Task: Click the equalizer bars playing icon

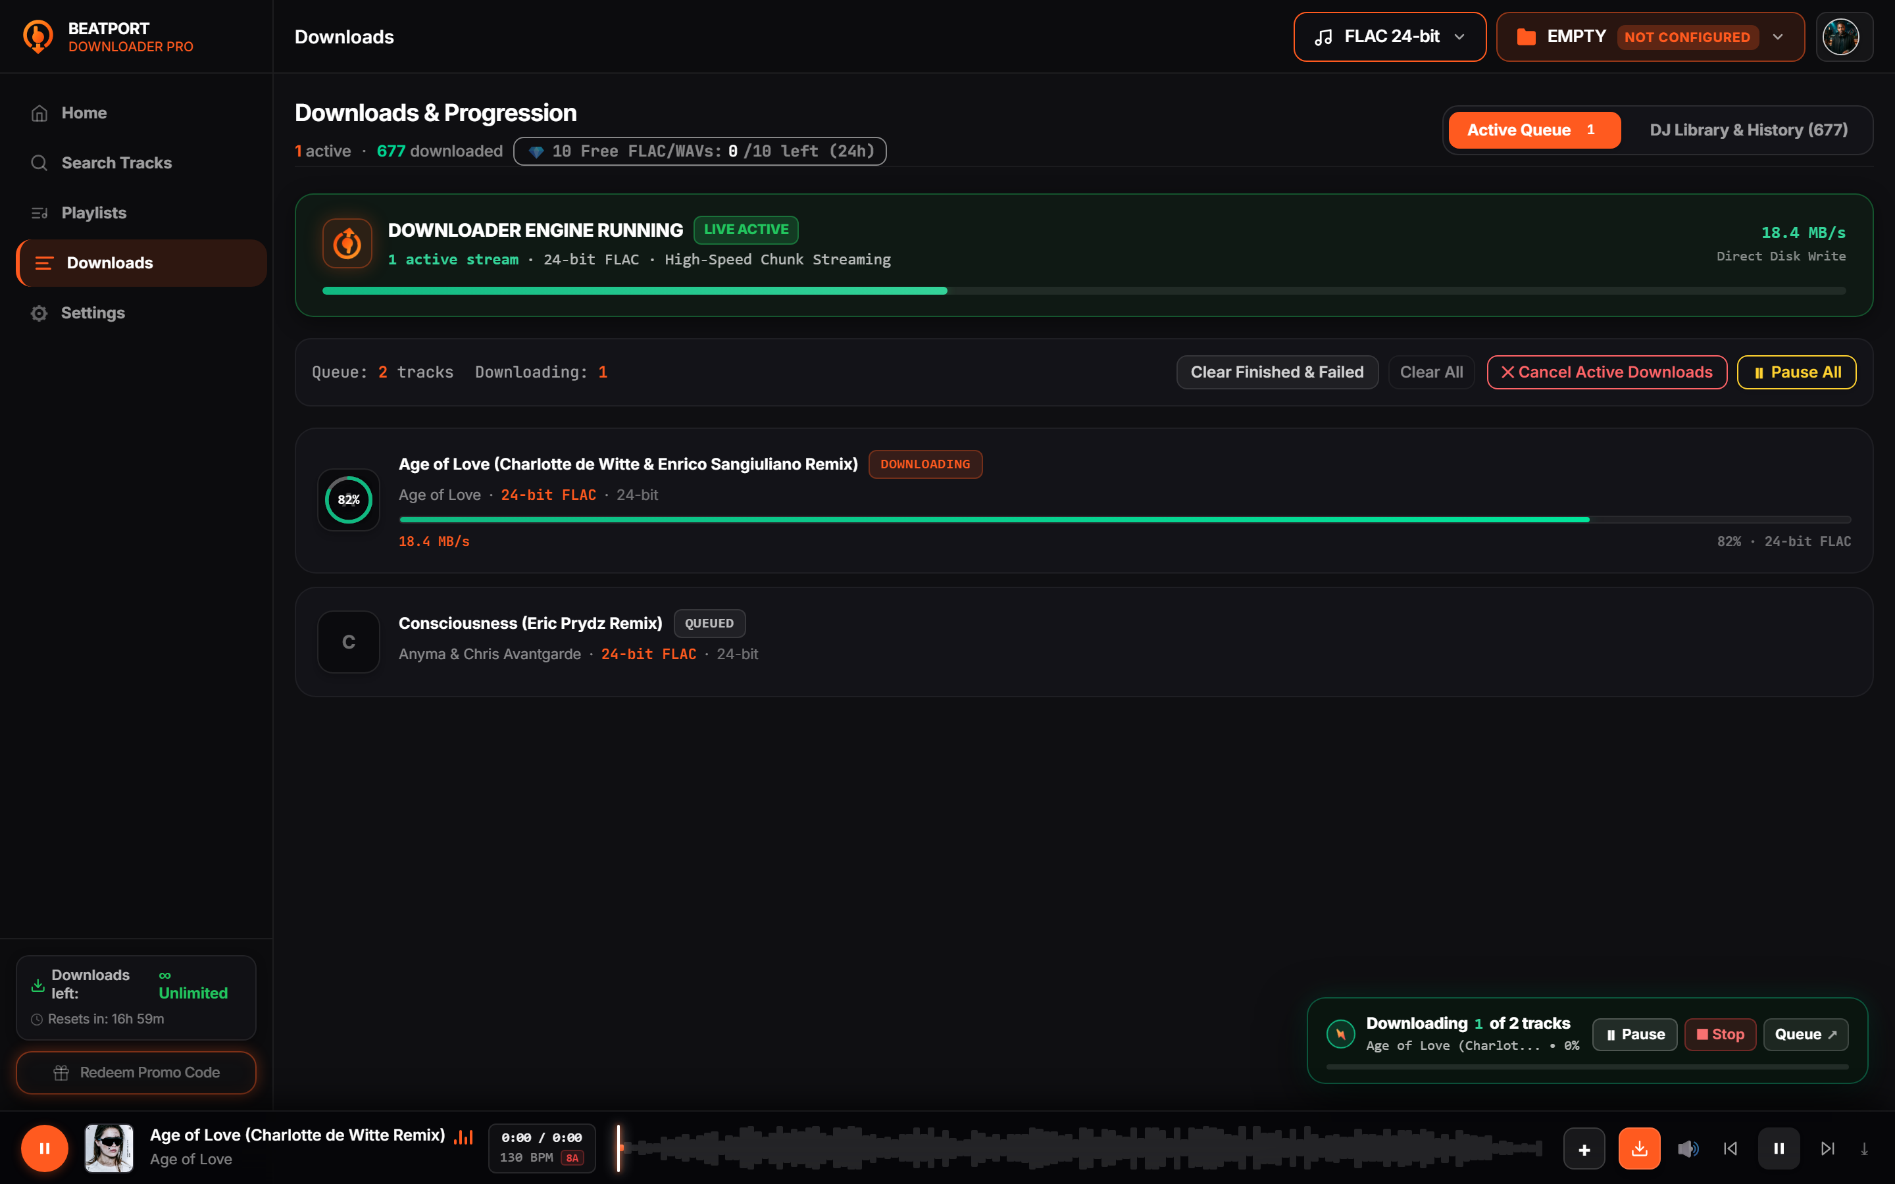Action: click(x=464, y=1136)
